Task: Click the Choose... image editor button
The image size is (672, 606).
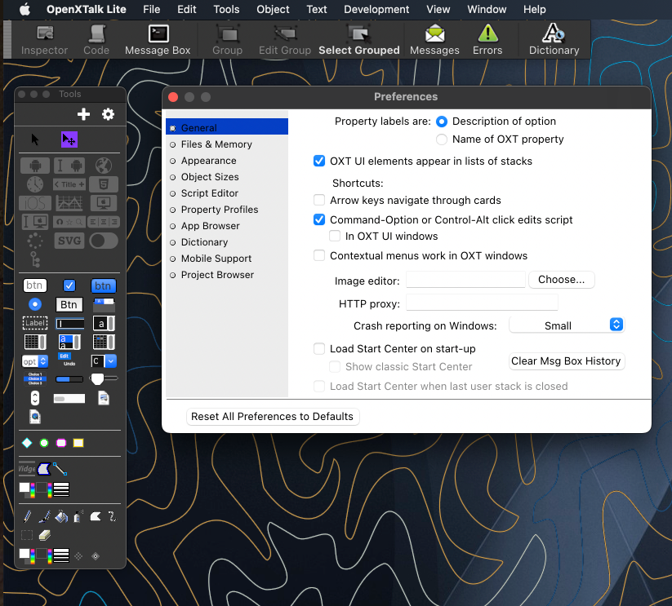Action: click(x=561, y=280)
